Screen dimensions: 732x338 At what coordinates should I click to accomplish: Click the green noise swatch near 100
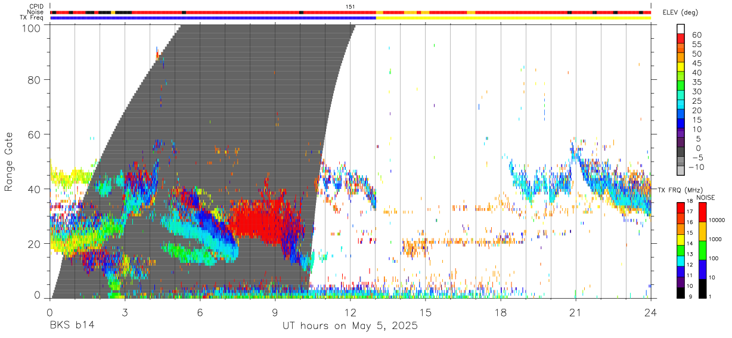click(x=702, y=250)
